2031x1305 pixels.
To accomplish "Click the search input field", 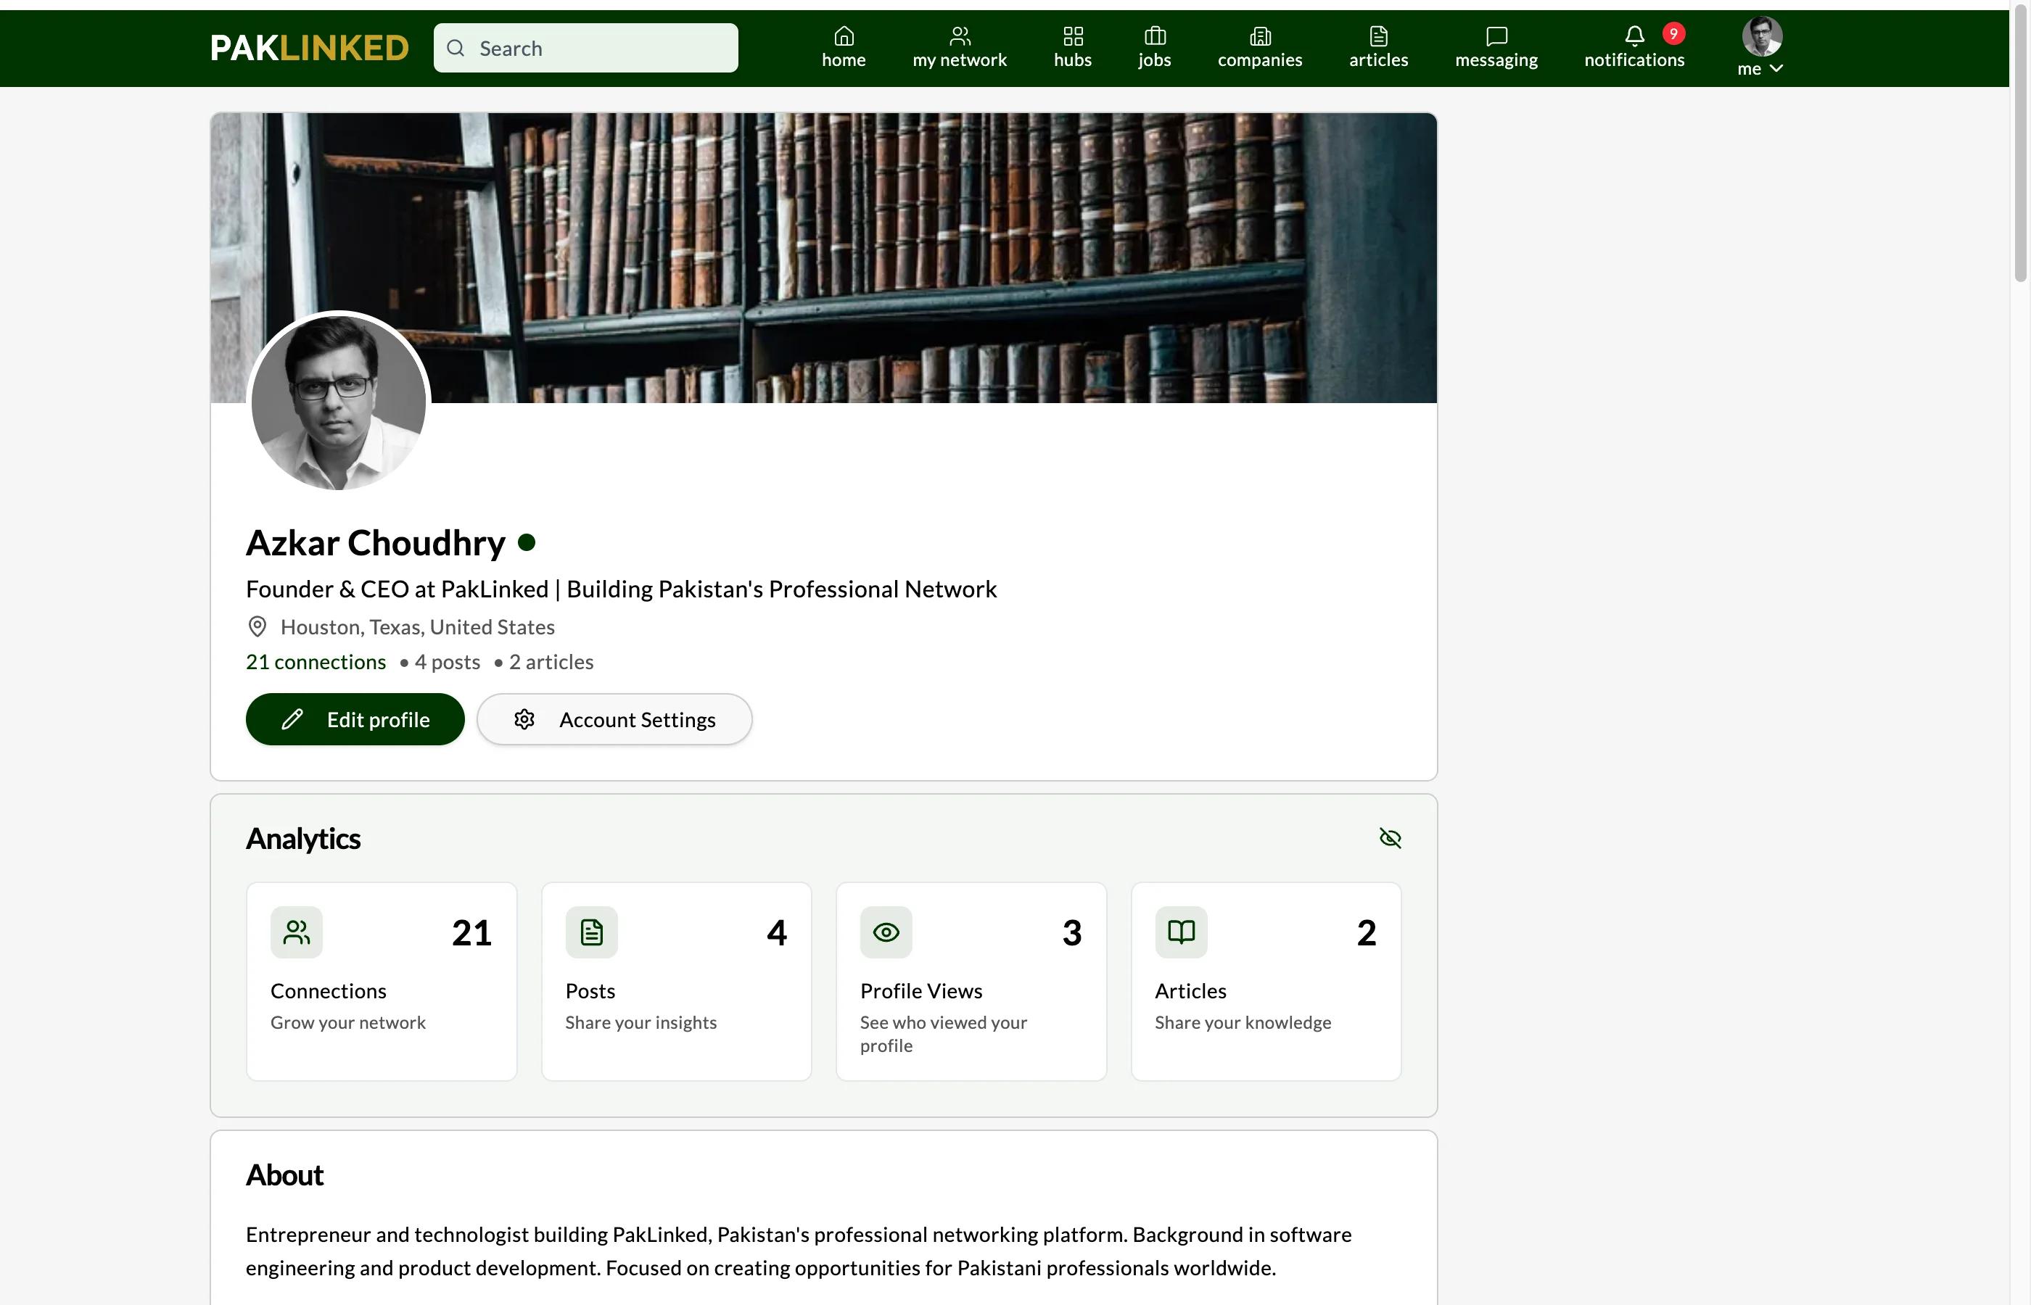I will (x=585, y=47).
